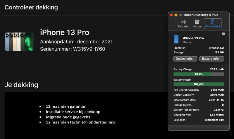
Task: Click the blue iPhone device icon
Action: coord(176,39)
